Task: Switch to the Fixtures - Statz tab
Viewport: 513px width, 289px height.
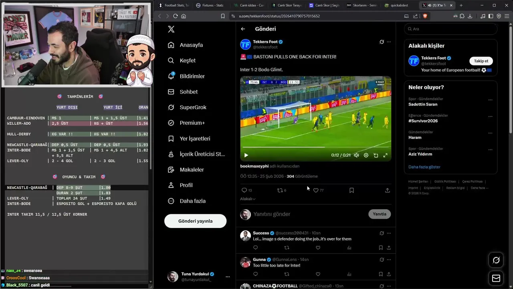Action: click(210, 5)
